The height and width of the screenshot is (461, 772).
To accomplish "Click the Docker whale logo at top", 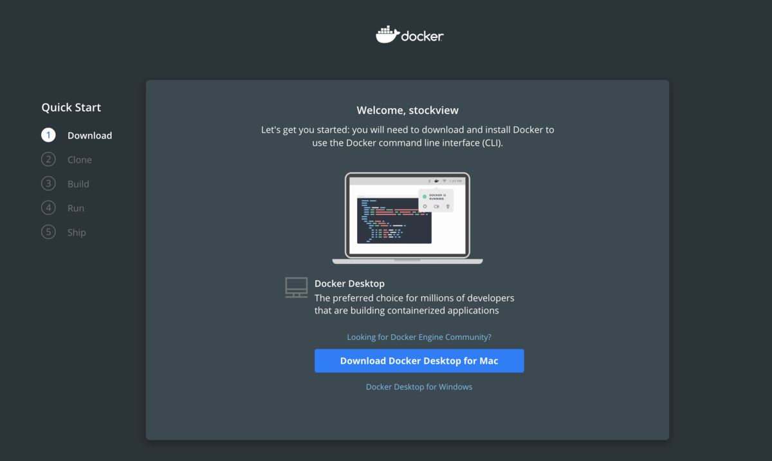I will click(388, 35).
